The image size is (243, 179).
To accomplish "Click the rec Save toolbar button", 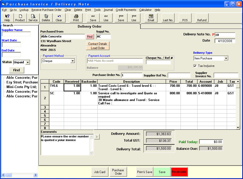I will point(93,18).
